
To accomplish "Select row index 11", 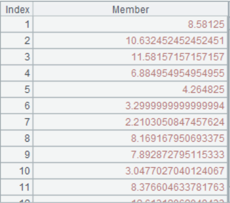I will 17,187.
